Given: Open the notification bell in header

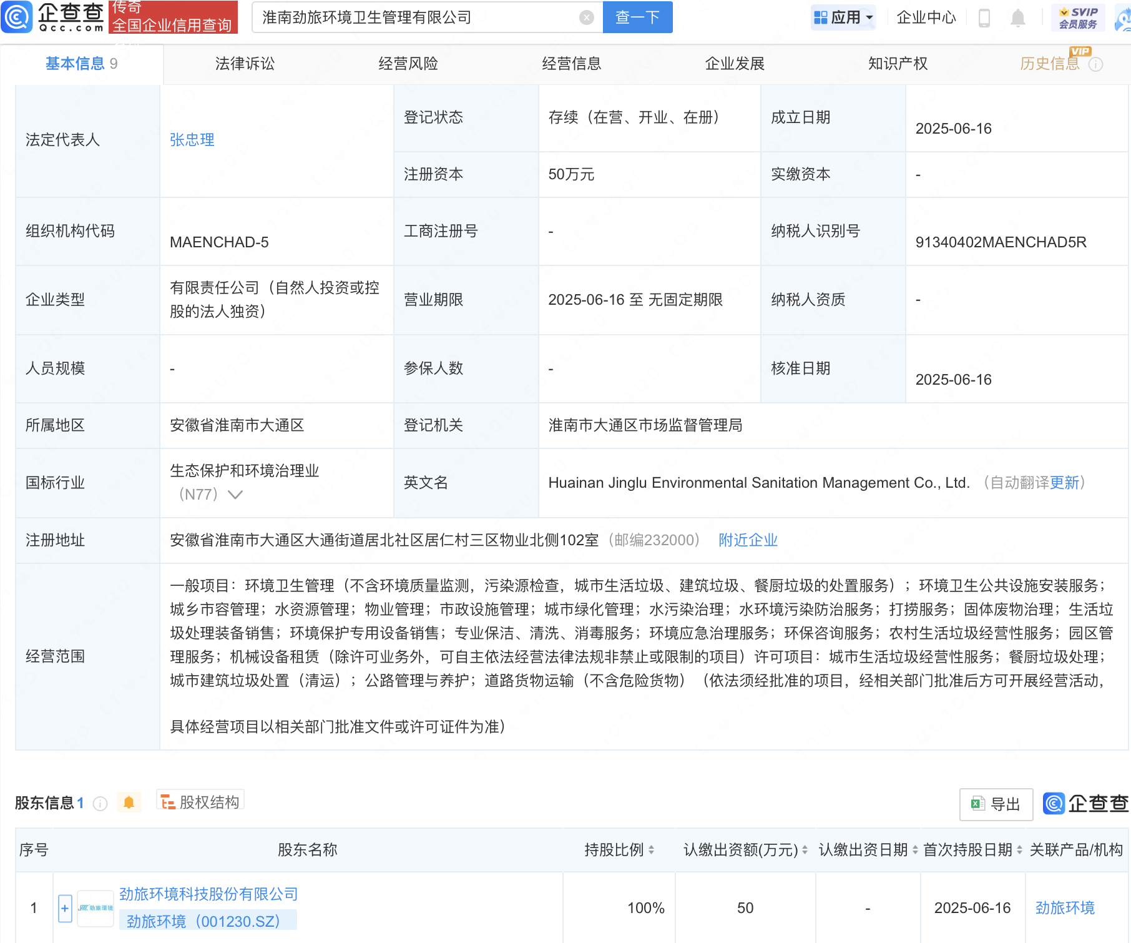Looking at the screenshot, I should click(x=1017, y=17).
